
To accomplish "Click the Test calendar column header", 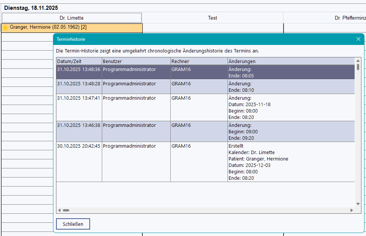I will click(x=212, y=18).
